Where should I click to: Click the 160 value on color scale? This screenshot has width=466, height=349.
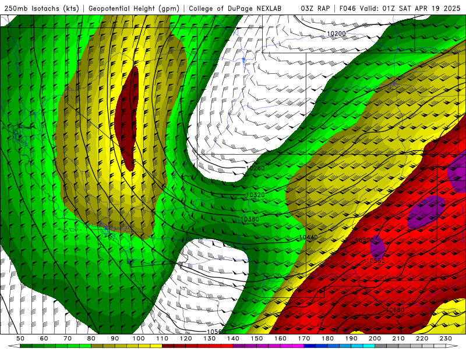[280, 339]
